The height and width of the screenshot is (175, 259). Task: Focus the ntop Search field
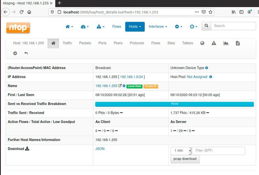click(x=233, y=26)
